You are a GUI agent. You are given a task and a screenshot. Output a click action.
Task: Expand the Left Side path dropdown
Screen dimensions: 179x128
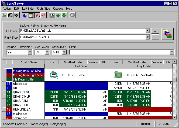148,31
